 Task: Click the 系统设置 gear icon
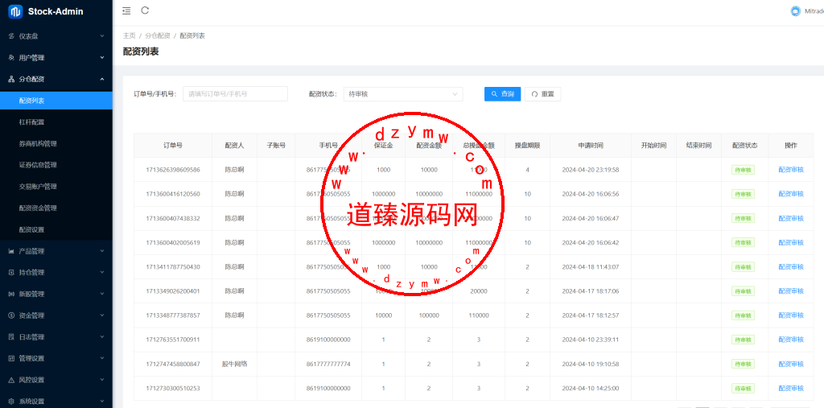pyautogui.click(x=11, y=402)
